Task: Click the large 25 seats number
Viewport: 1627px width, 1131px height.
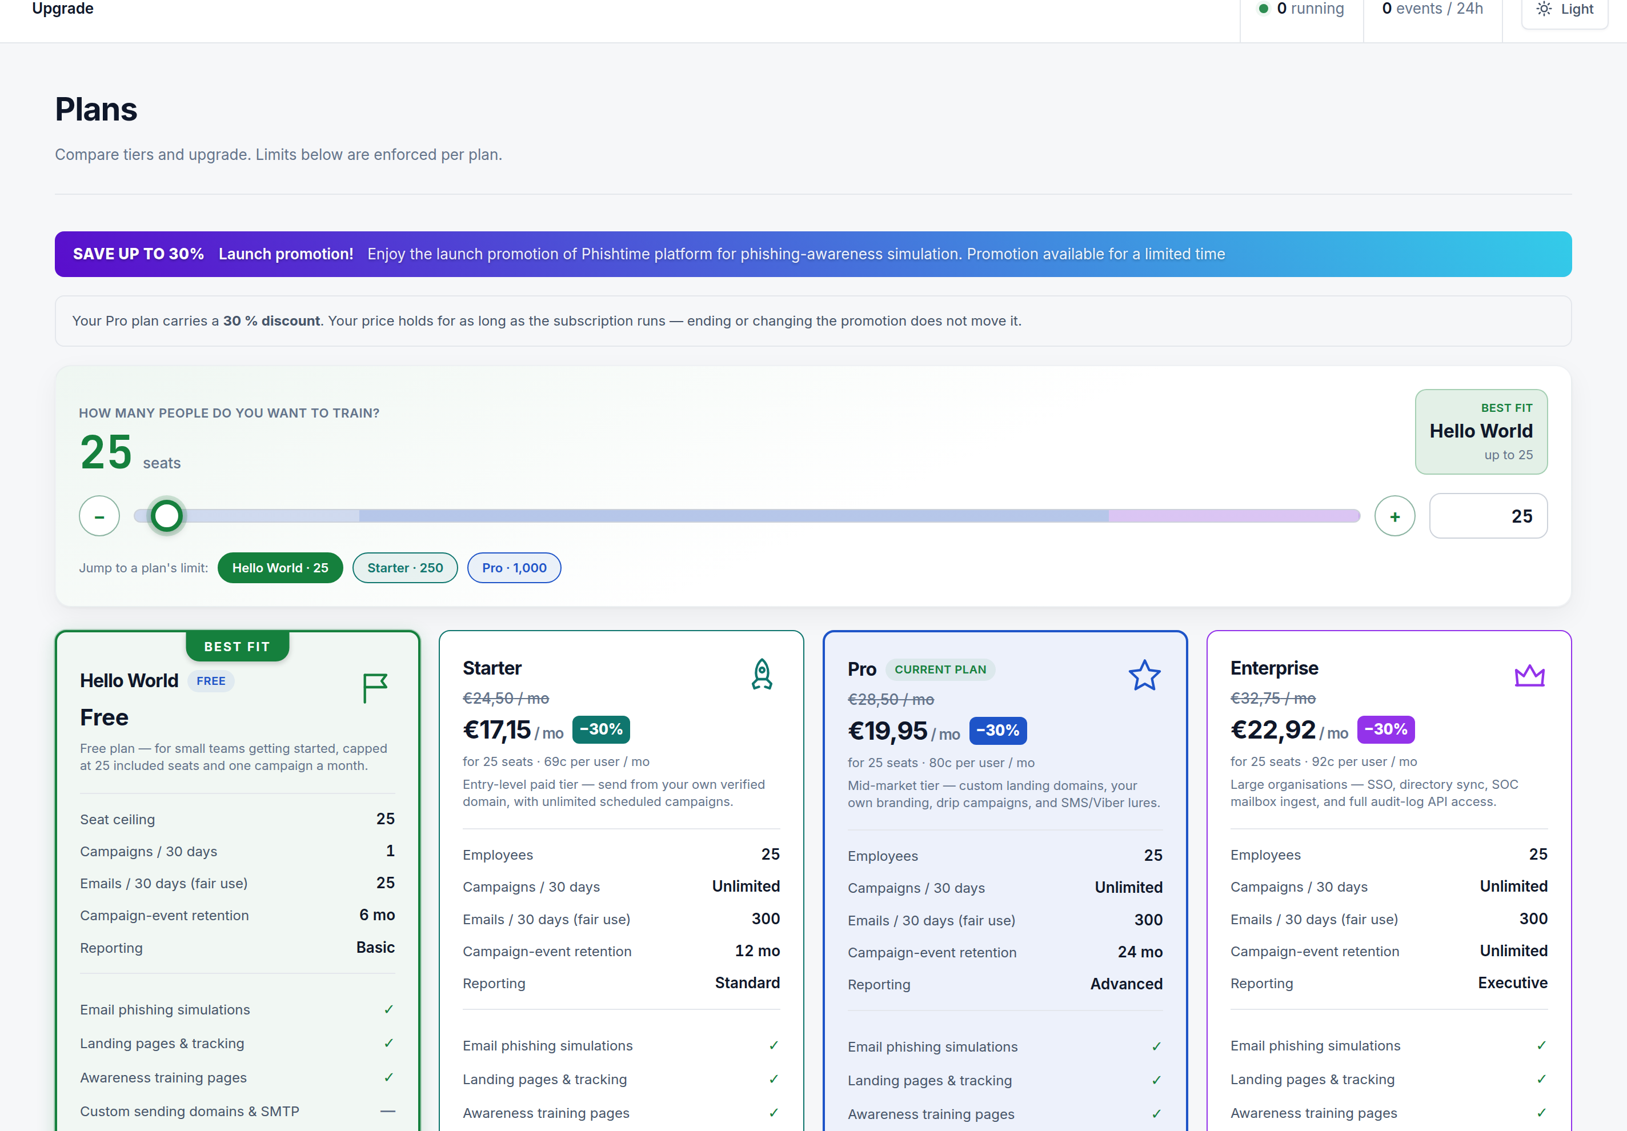Action: click(106, 452)
